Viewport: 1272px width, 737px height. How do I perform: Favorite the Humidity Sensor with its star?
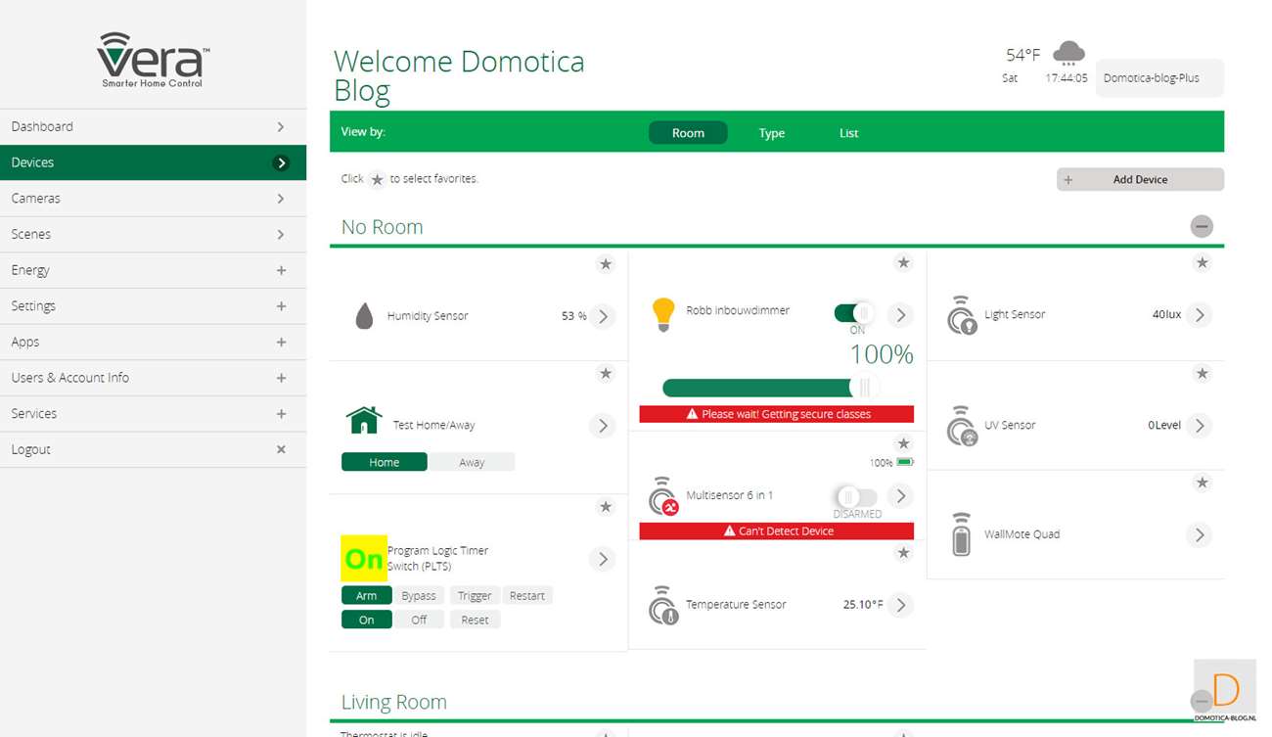tap(606, 264)
